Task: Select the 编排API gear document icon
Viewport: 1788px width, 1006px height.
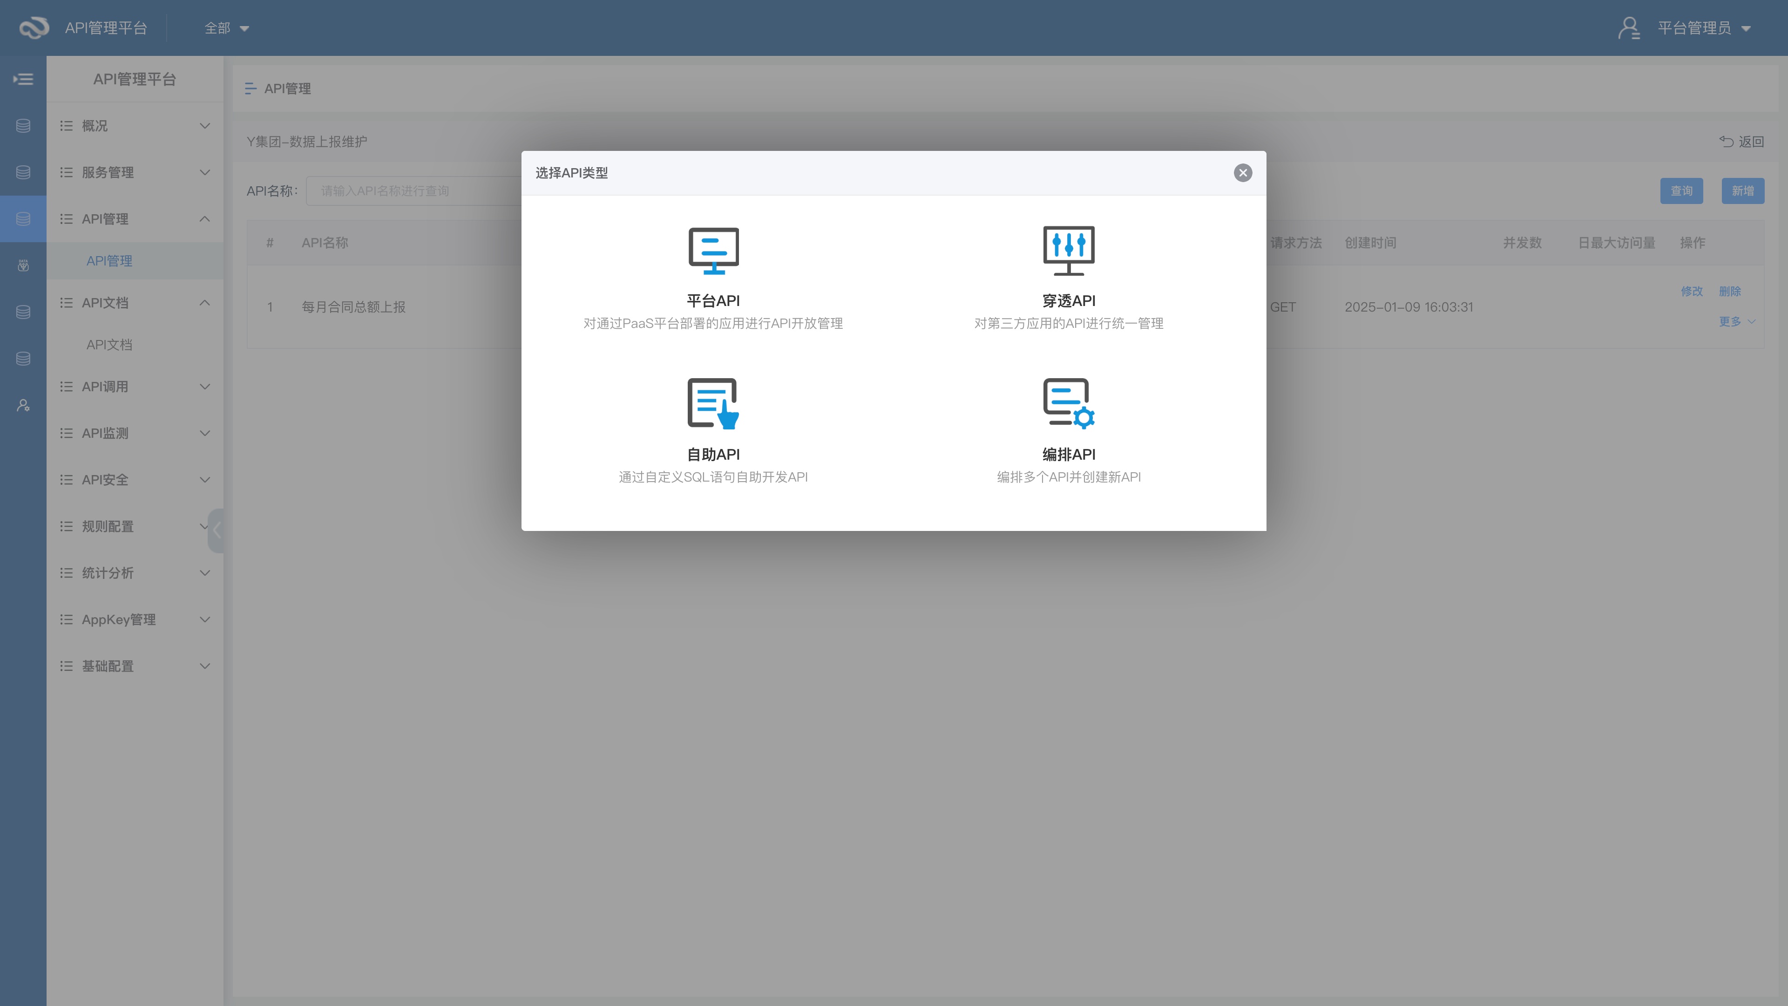Action: [1068, 403]
